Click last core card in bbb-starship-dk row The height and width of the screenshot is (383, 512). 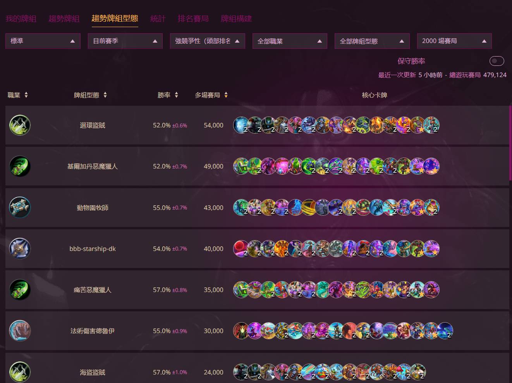431,249
